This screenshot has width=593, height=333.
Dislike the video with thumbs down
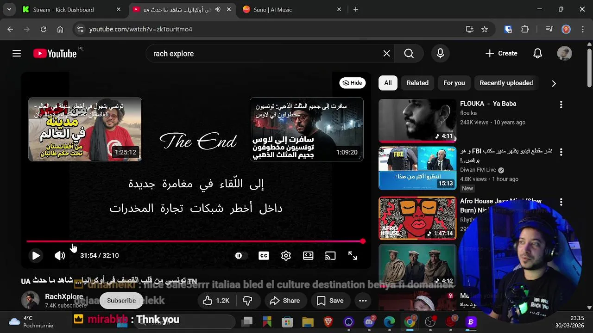click(248, 301)
